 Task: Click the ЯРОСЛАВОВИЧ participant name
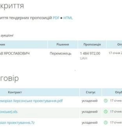pyautogui.click(x=17, y=53)
